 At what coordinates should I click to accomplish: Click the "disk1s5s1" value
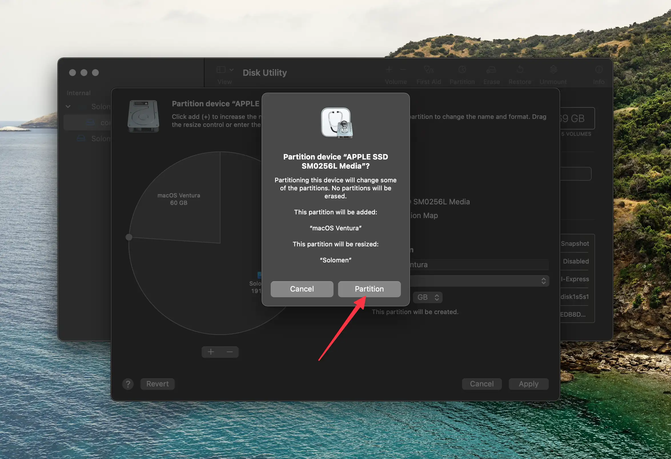pyautogui.click(x=574, y=297)
